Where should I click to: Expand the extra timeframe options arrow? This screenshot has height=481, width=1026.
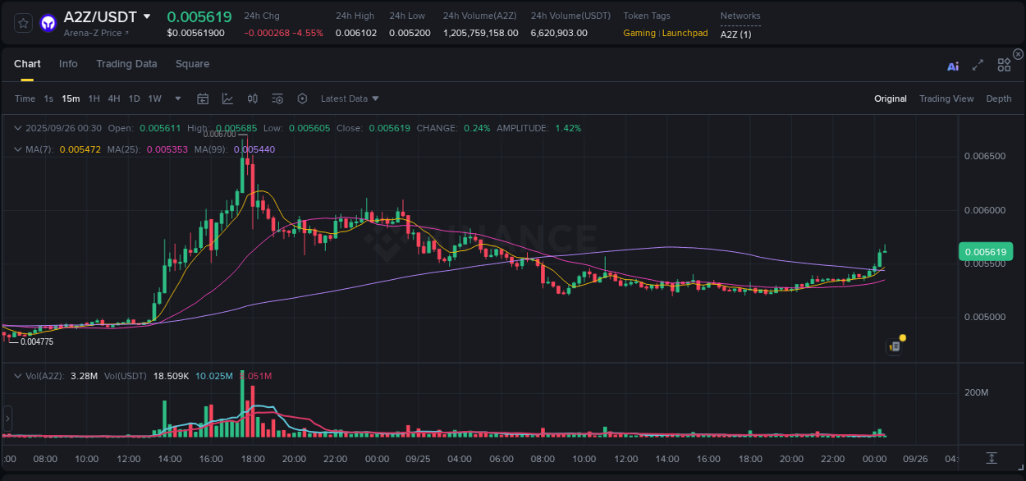(176, 98)
